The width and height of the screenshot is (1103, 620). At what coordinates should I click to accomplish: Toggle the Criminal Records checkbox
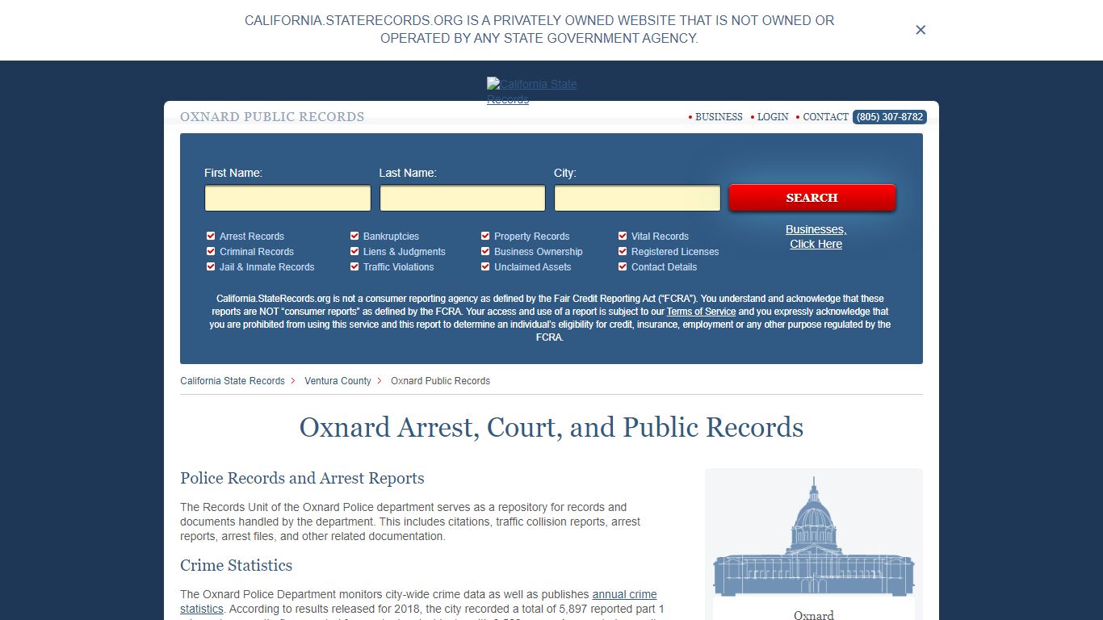click(x=212, y=251)
